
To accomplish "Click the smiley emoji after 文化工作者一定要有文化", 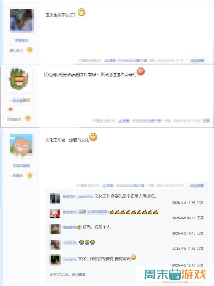I will click(93, 137).
